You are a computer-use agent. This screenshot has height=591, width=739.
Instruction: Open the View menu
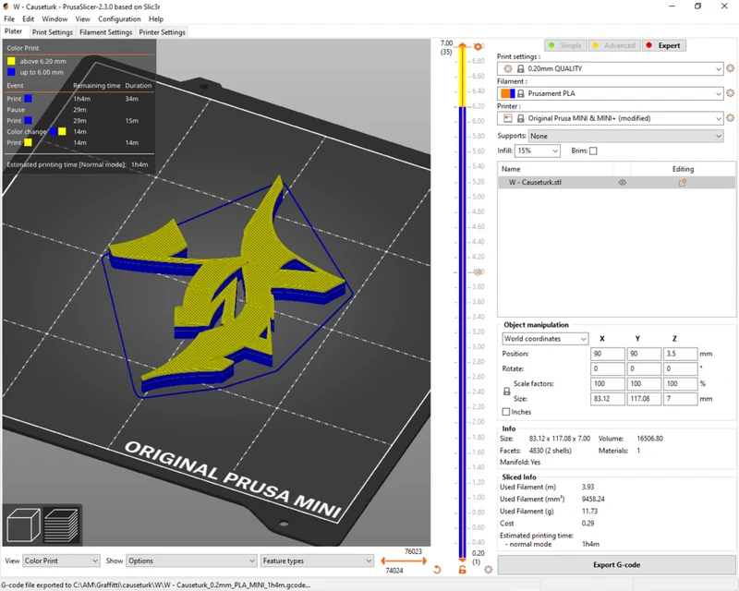pyautogui.click(x=82, y=18)
